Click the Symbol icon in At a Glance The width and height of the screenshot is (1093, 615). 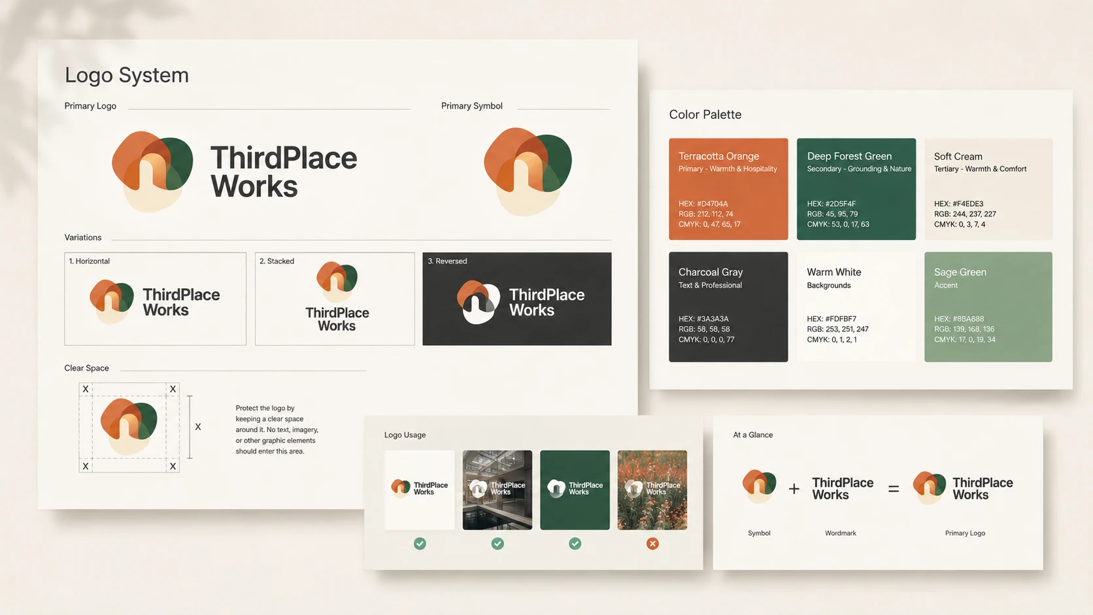click(x=759, y=487)
